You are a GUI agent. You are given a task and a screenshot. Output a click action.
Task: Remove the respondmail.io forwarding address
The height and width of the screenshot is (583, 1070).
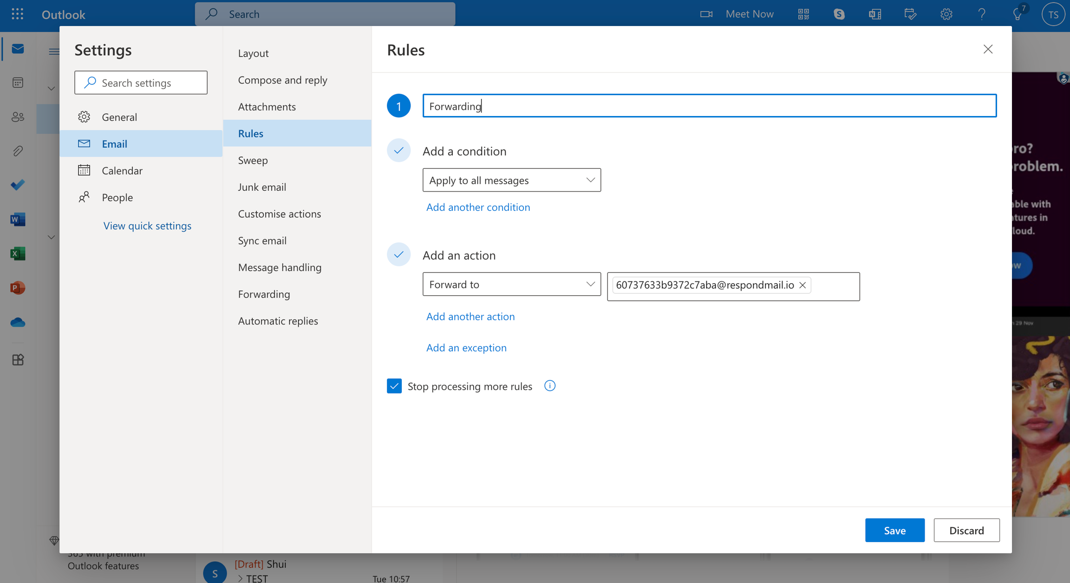pyautogui.click(x=802, y=285)
